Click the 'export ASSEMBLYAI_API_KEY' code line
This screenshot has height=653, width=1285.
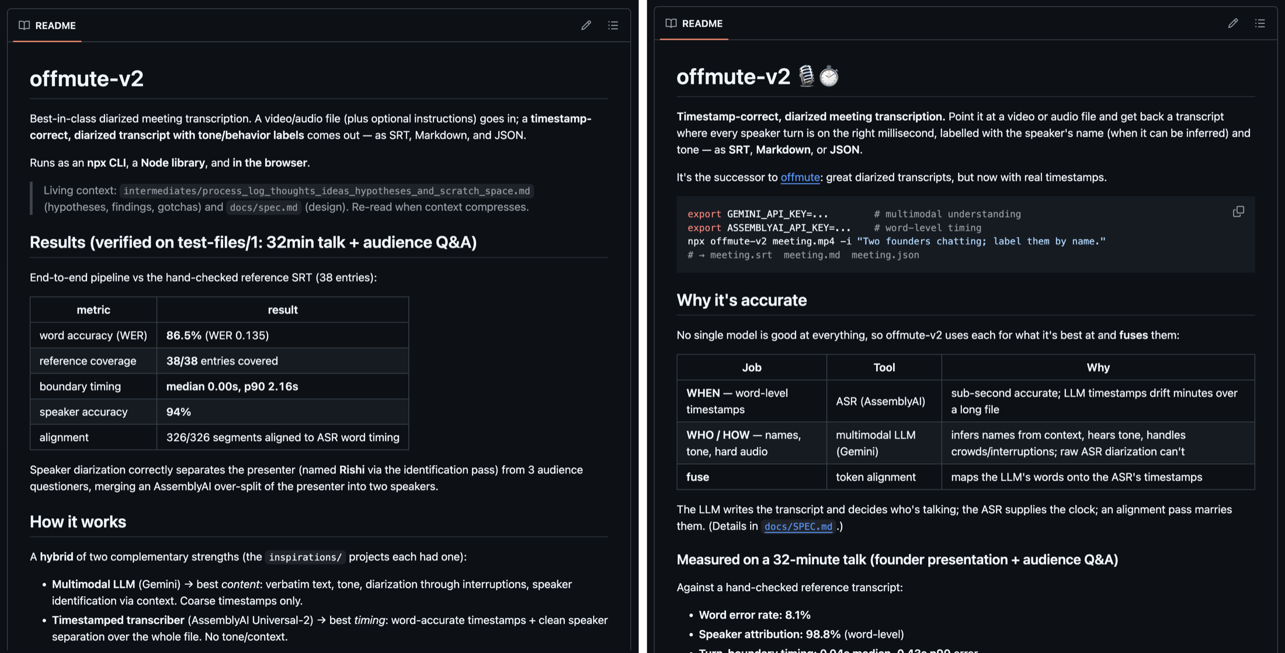click(834, 228)
